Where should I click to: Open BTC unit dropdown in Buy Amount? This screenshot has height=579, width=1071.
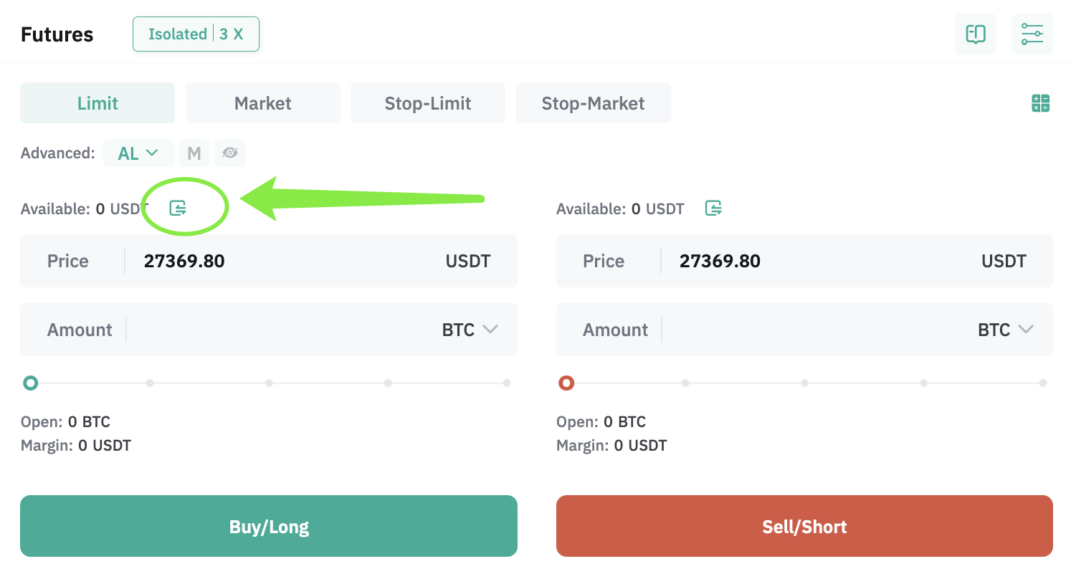click(470, 330)
